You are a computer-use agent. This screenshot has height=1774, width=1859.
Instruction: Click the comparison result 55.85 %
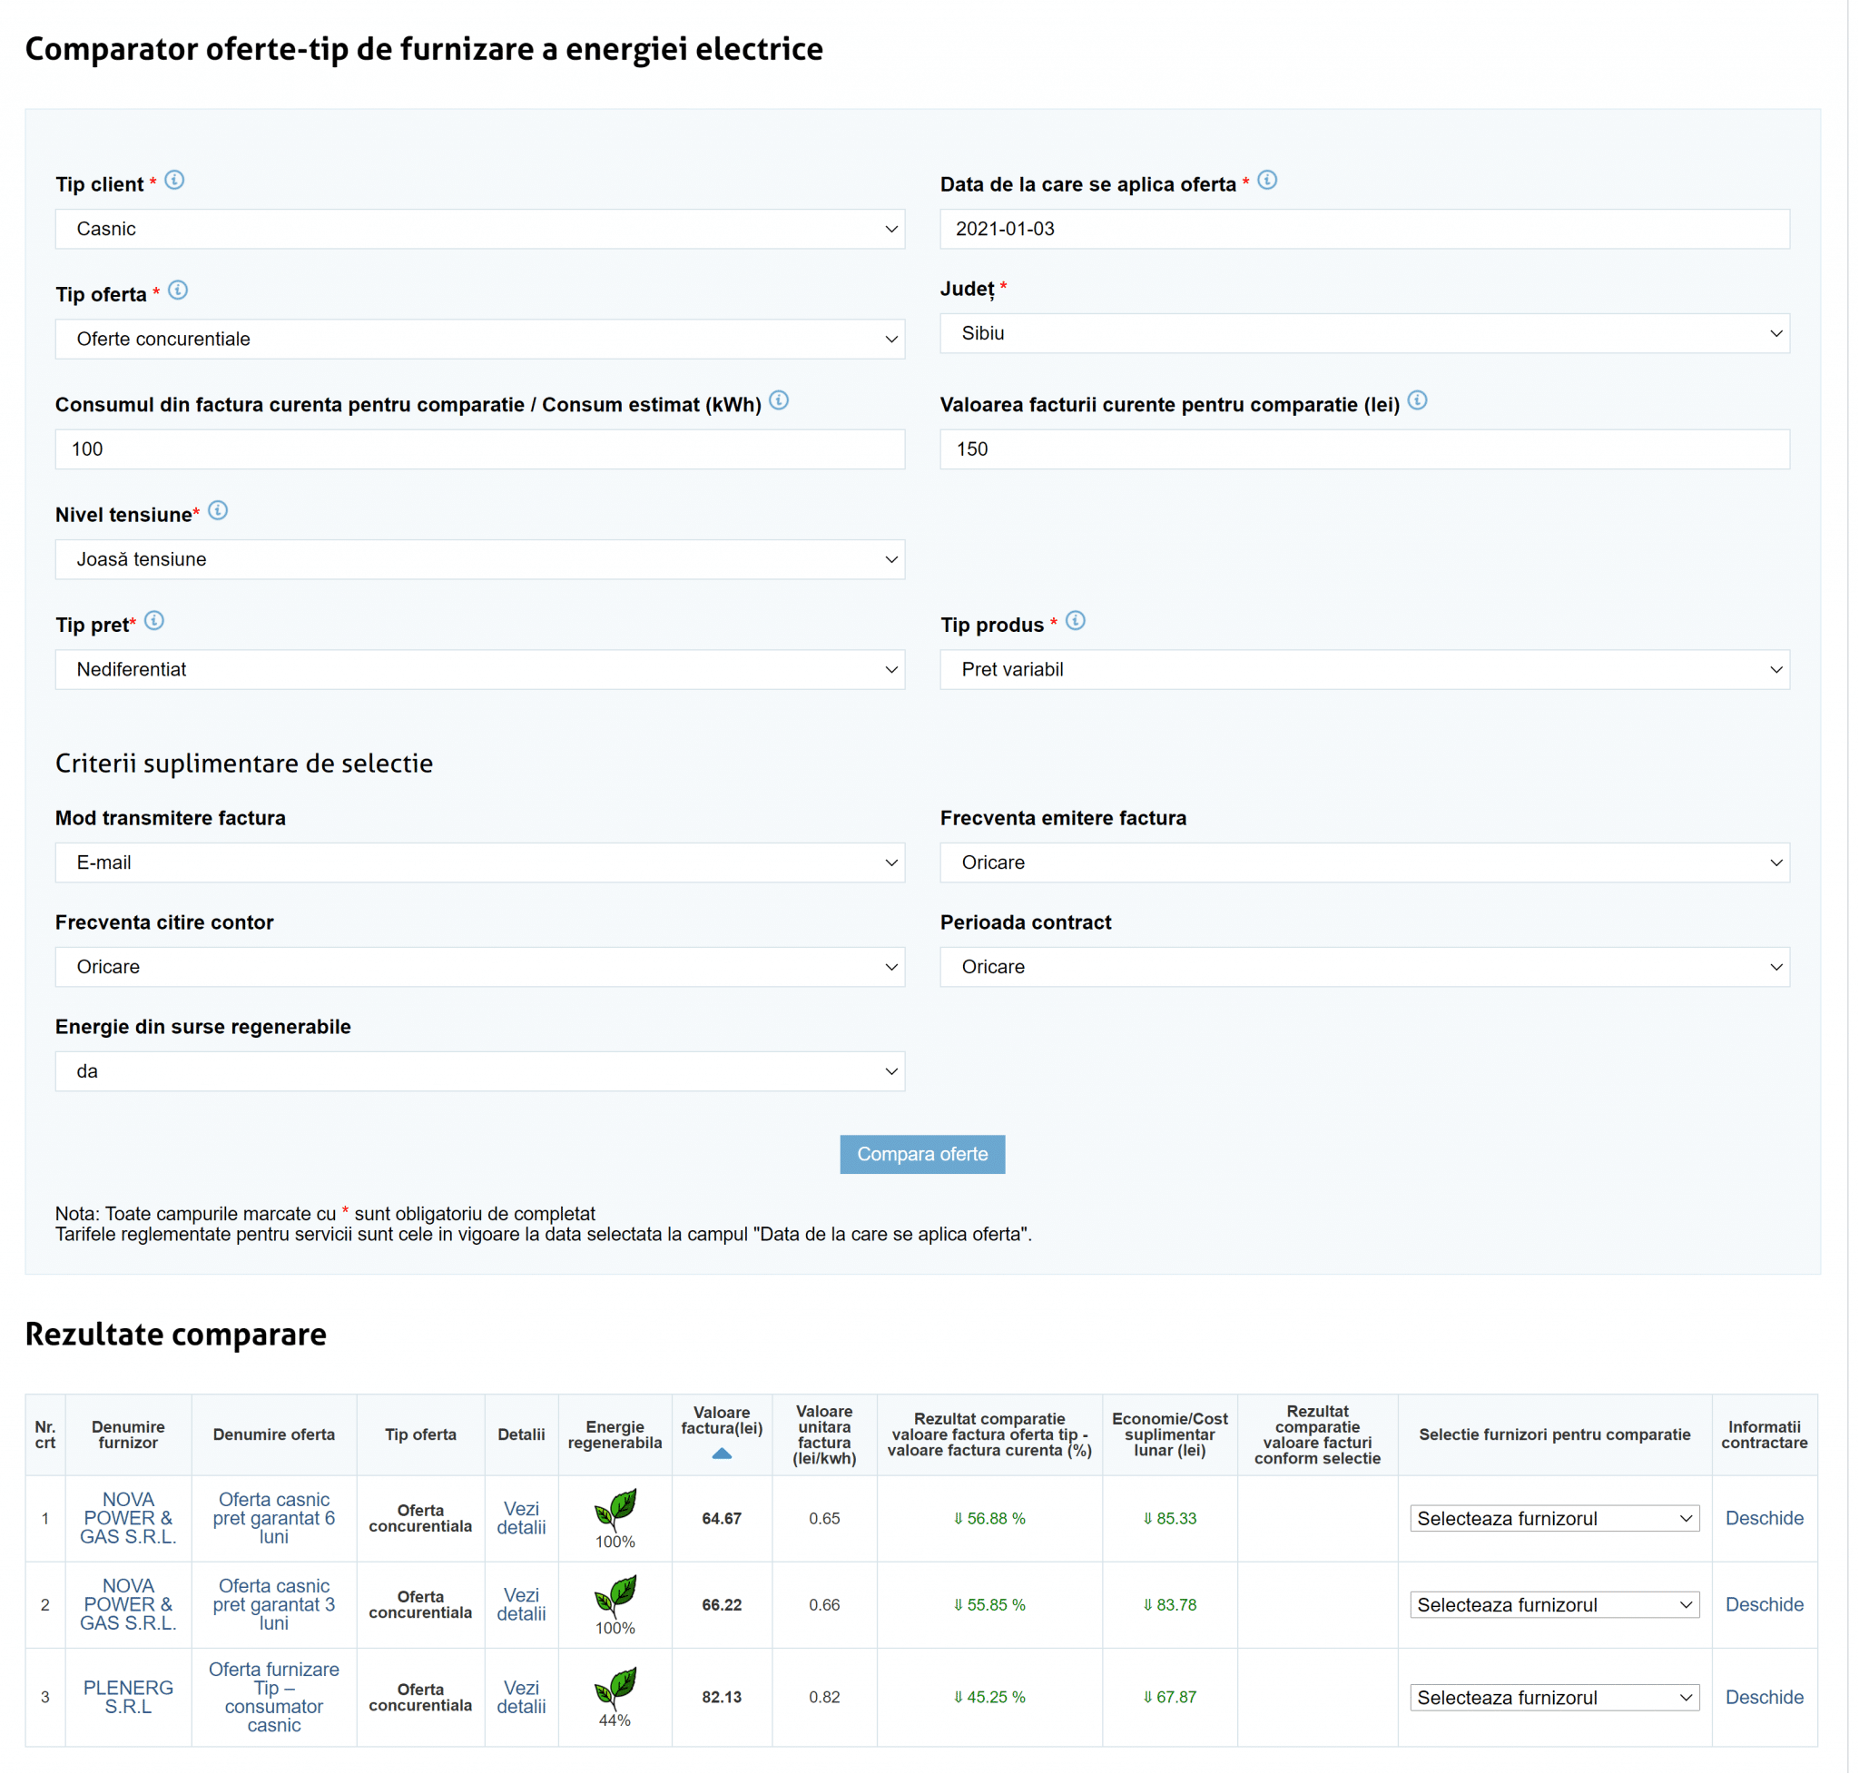pyautogui.click(x=989, y=1605)
